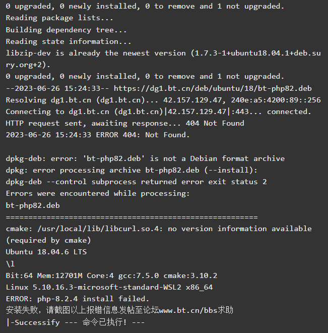The image size is (328, 333).
Task: Click the 'ERROR 404: Not Found' line
Action: coord(98,135)
